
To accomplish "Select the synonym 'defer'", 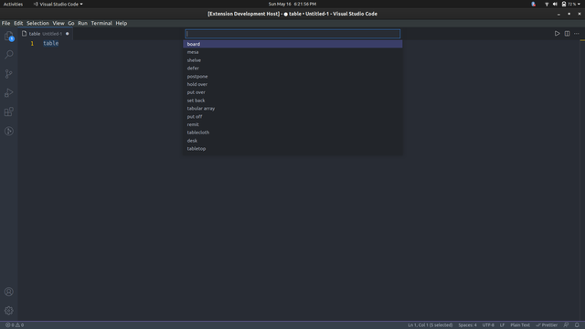I will tap(292, 69).
